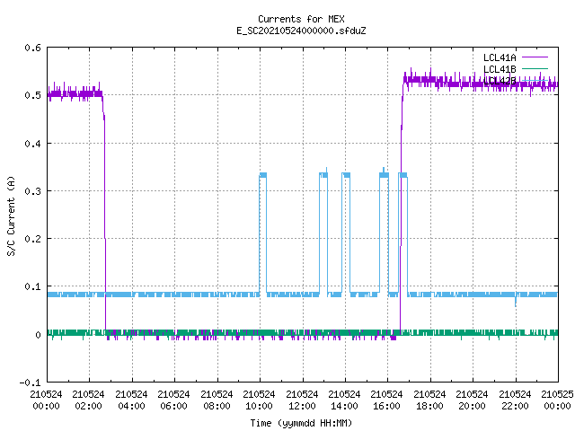Click the 0.6 y-axis tick label
Image resolution: width=575 pixels, height=431 pixels.
[x=32, y=48]
